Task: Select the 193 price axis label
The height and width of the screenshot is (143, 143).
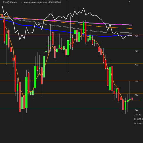Action: (x=136, y=36)
